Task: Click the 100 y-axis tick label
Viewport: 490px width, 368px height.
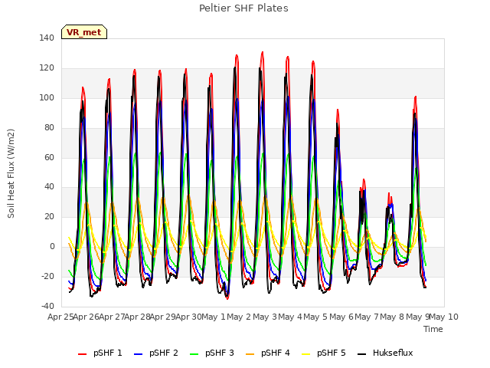Action: 47,97
